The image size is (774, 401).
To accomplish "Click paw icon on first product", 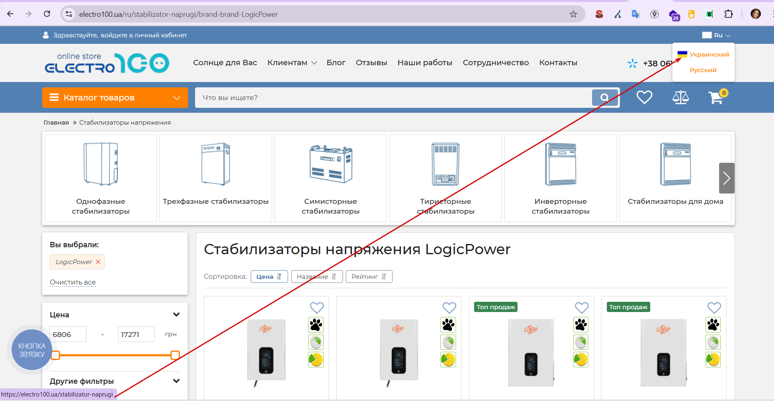I will (x=316, y=325).
